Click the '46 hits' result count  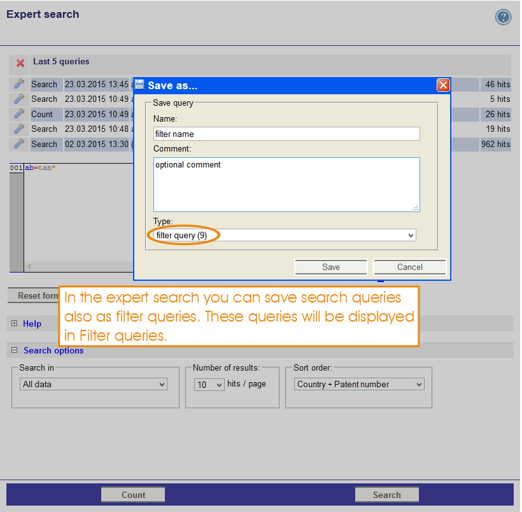click(497, 84)
